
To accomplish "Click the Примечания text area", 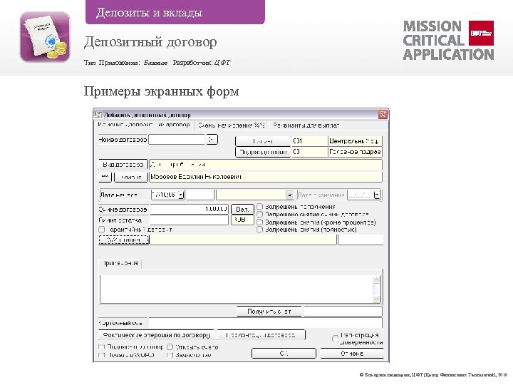I will 237,289.
